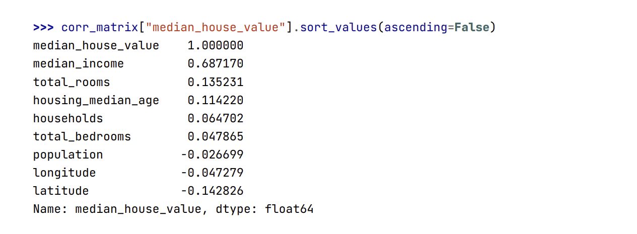Select the population row label

68,154
